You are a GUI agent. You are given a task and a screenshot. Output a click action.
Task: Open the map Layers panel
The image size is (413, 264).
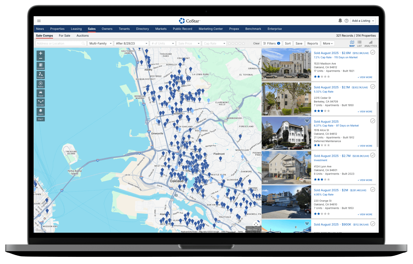click(41, 112)
